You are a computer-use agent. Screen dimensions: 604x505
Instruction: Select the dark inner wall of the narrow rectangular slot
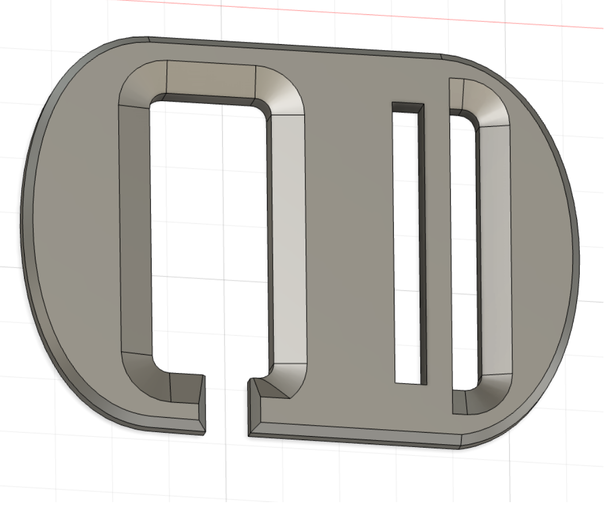(x=423, y=246)
